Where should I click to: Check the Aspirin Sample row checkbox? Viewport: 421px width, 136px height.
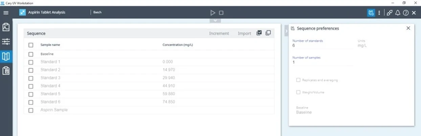pos(31,110)
